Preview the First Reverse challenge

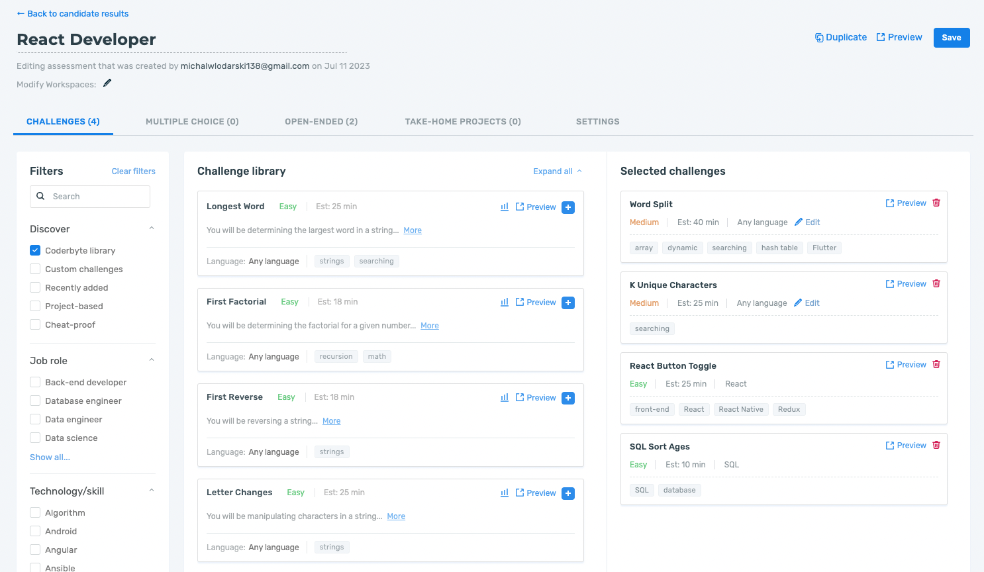click(536, 398)
